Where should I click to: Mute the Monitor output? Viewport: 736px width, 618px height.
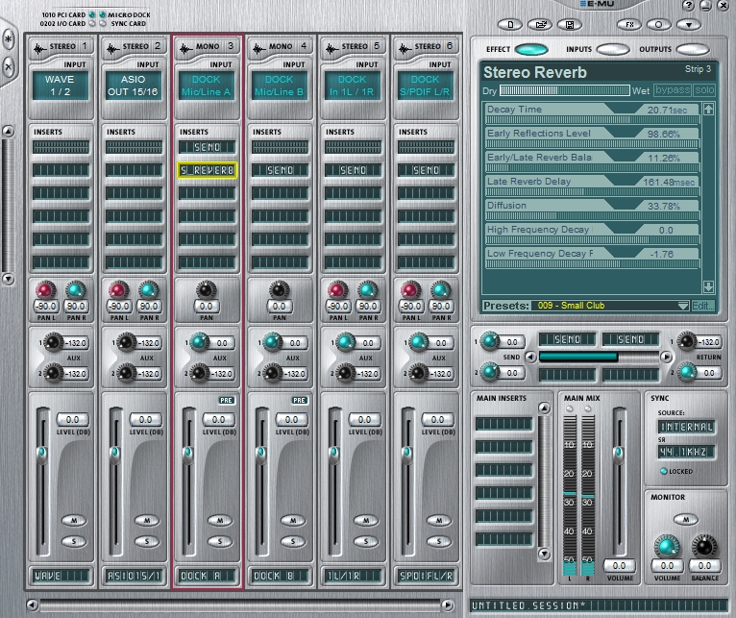(x=686, y=519)
